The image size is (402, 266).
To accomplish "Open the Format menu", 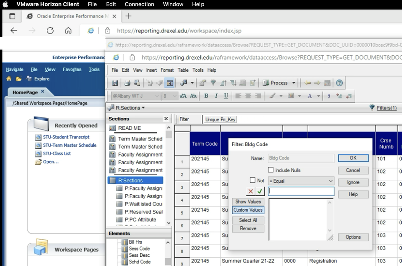I will coord(167,70).
